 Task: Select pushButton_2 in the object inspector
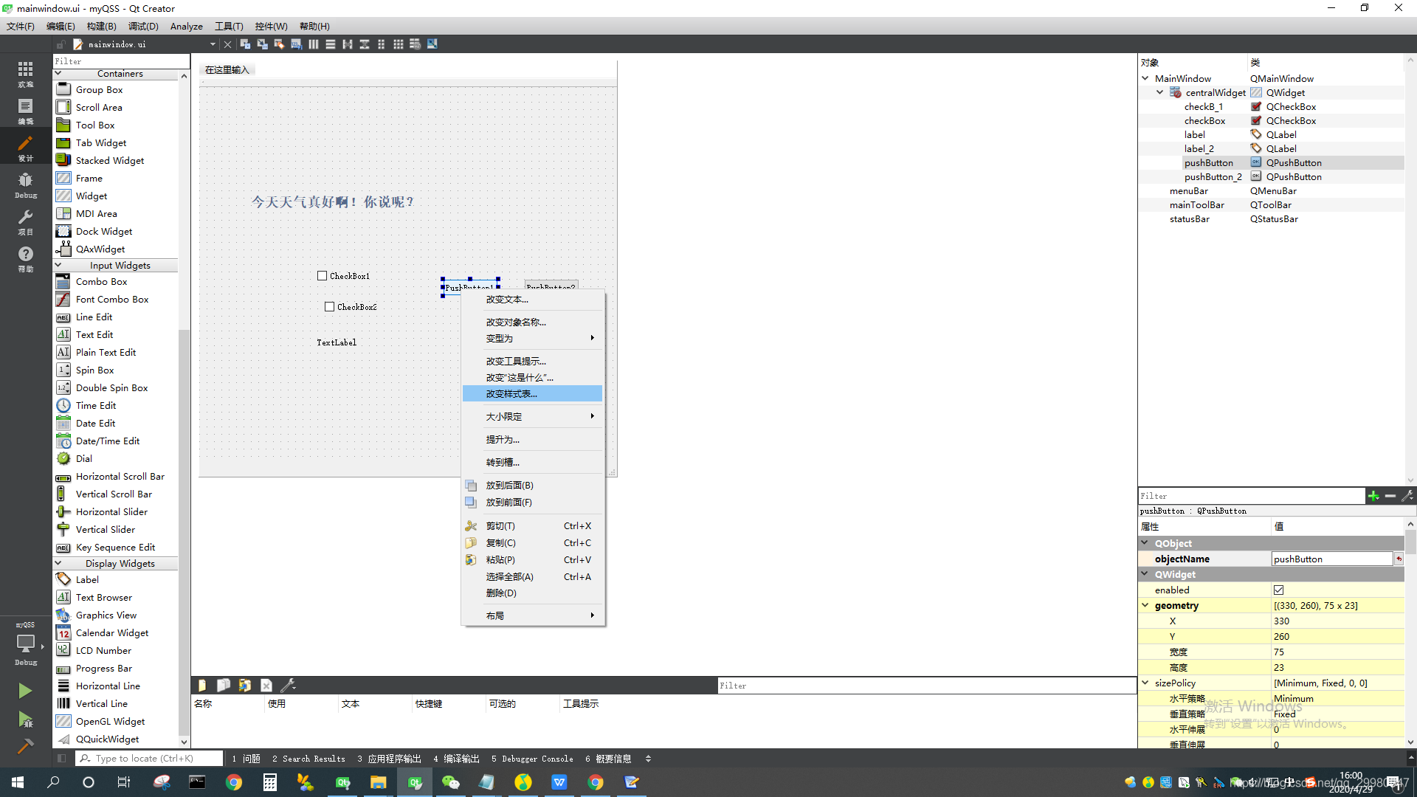pos(1213,177)
